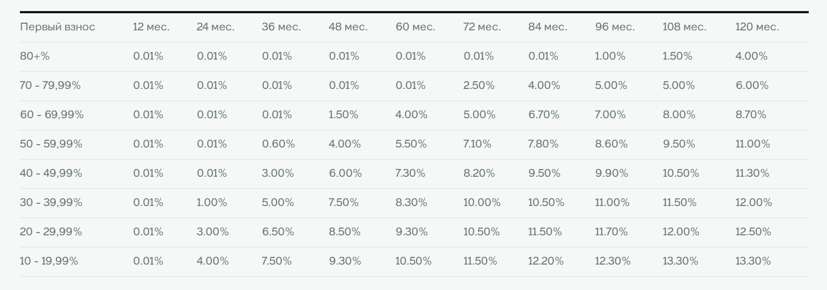Image resolution: width=827 pixels, height=290 pixels.
Task: Click the 40 - 49,99% row label
Action: tap(51, 173)
